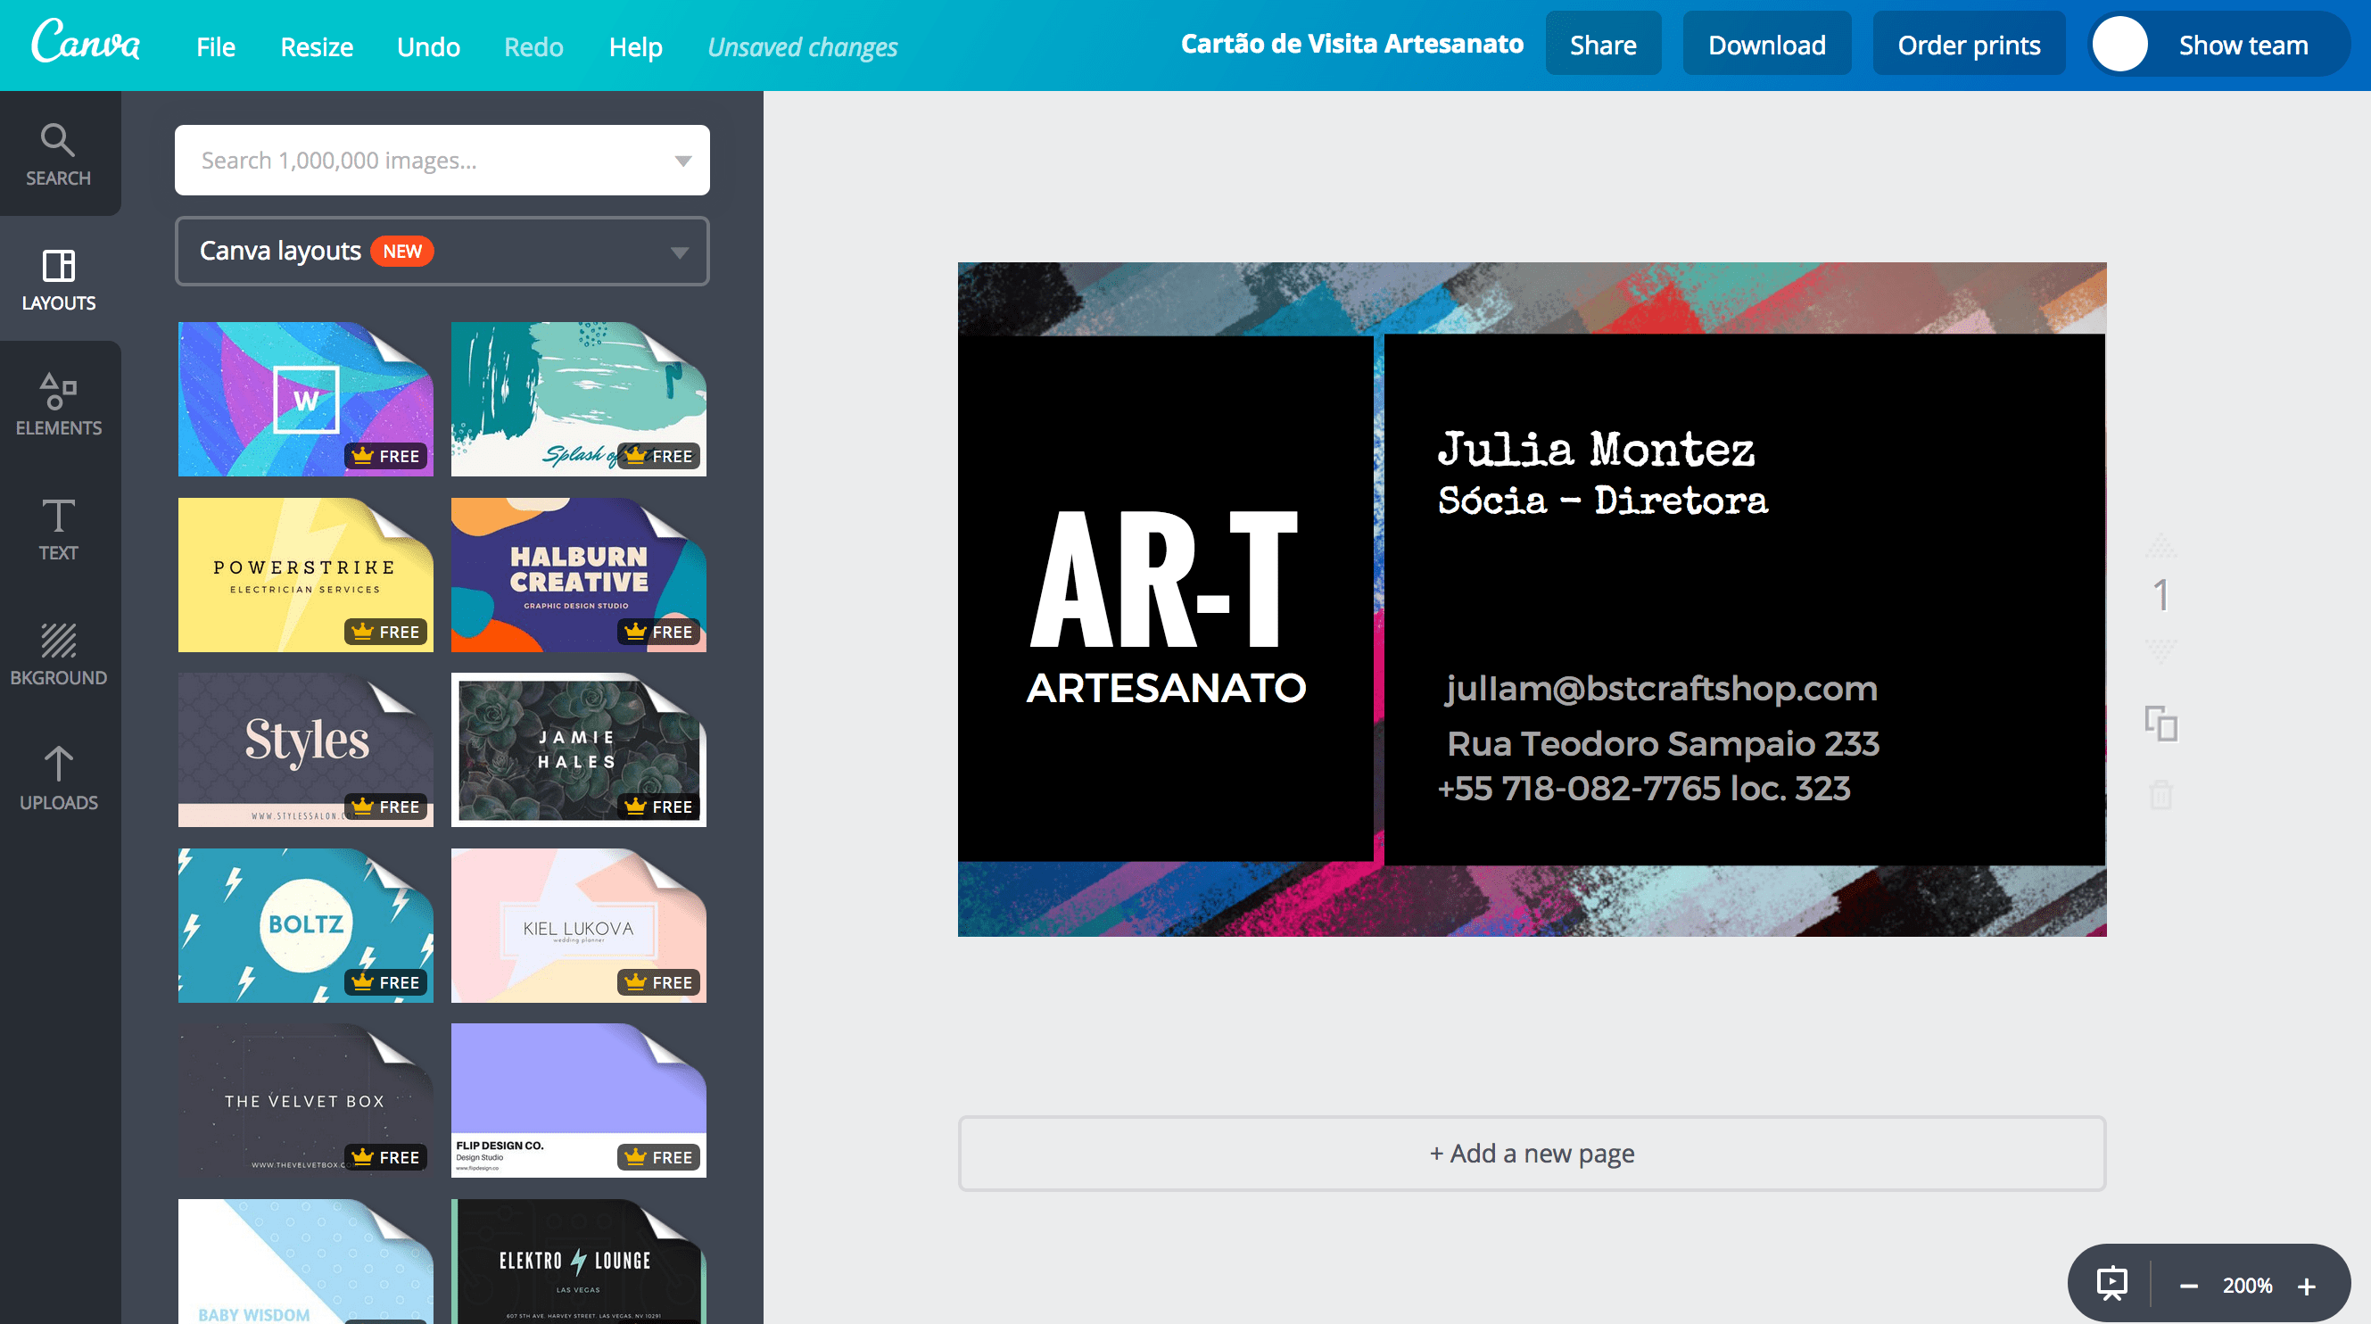Click the copy page icon
Viewport: 2371px width, 1324px height.
2161,724
